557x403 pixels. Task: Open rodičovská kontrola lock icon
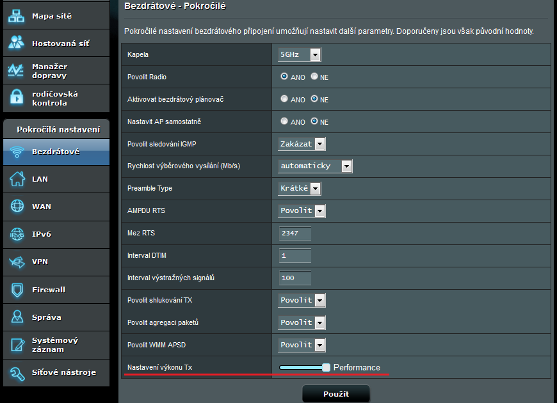16,98
